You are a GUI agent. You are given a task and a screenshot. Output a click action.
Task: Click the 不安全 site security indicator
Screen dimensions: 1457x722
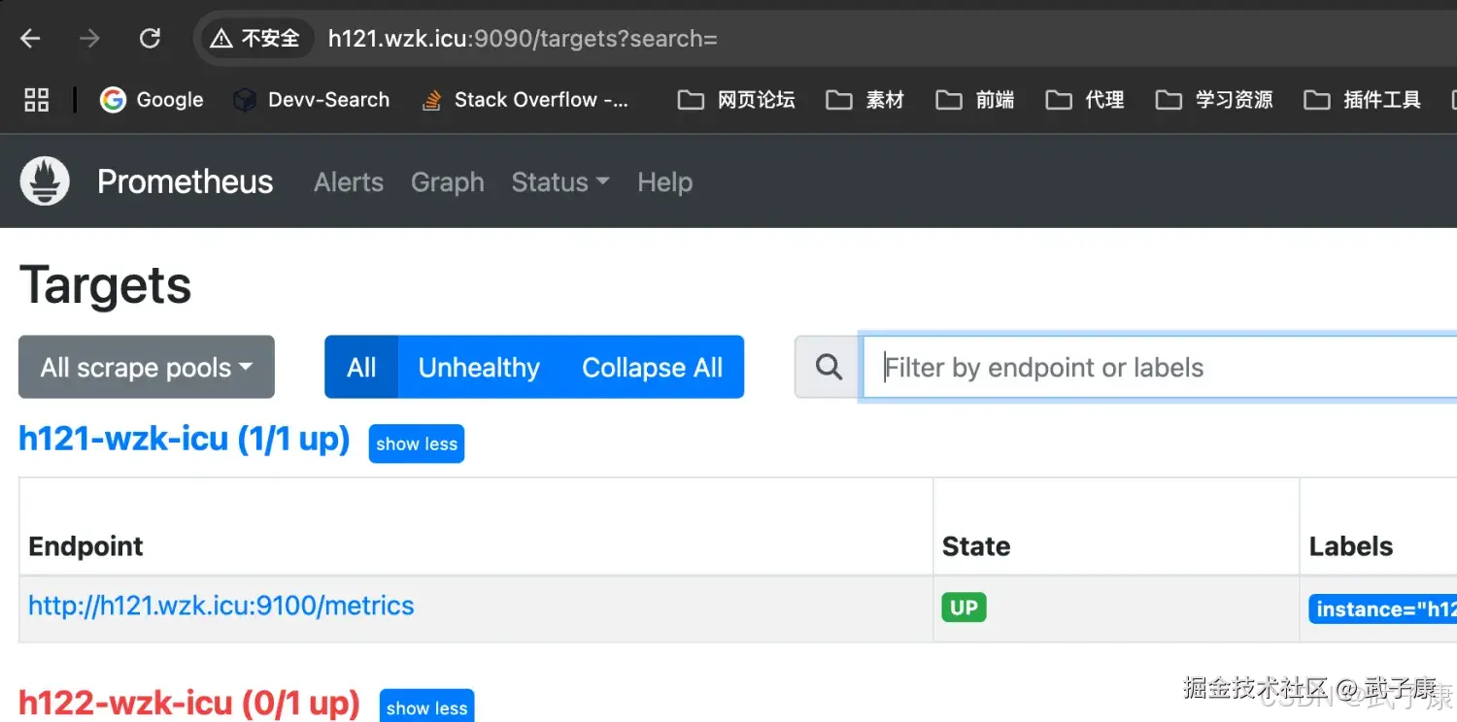[x=254, y=38]
